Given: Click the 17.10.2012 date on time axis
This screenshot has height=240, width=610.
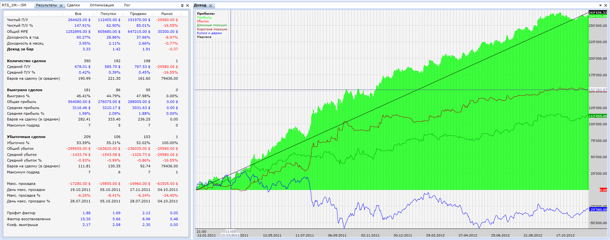Looking at the screenshot, I should coord(565,236).
